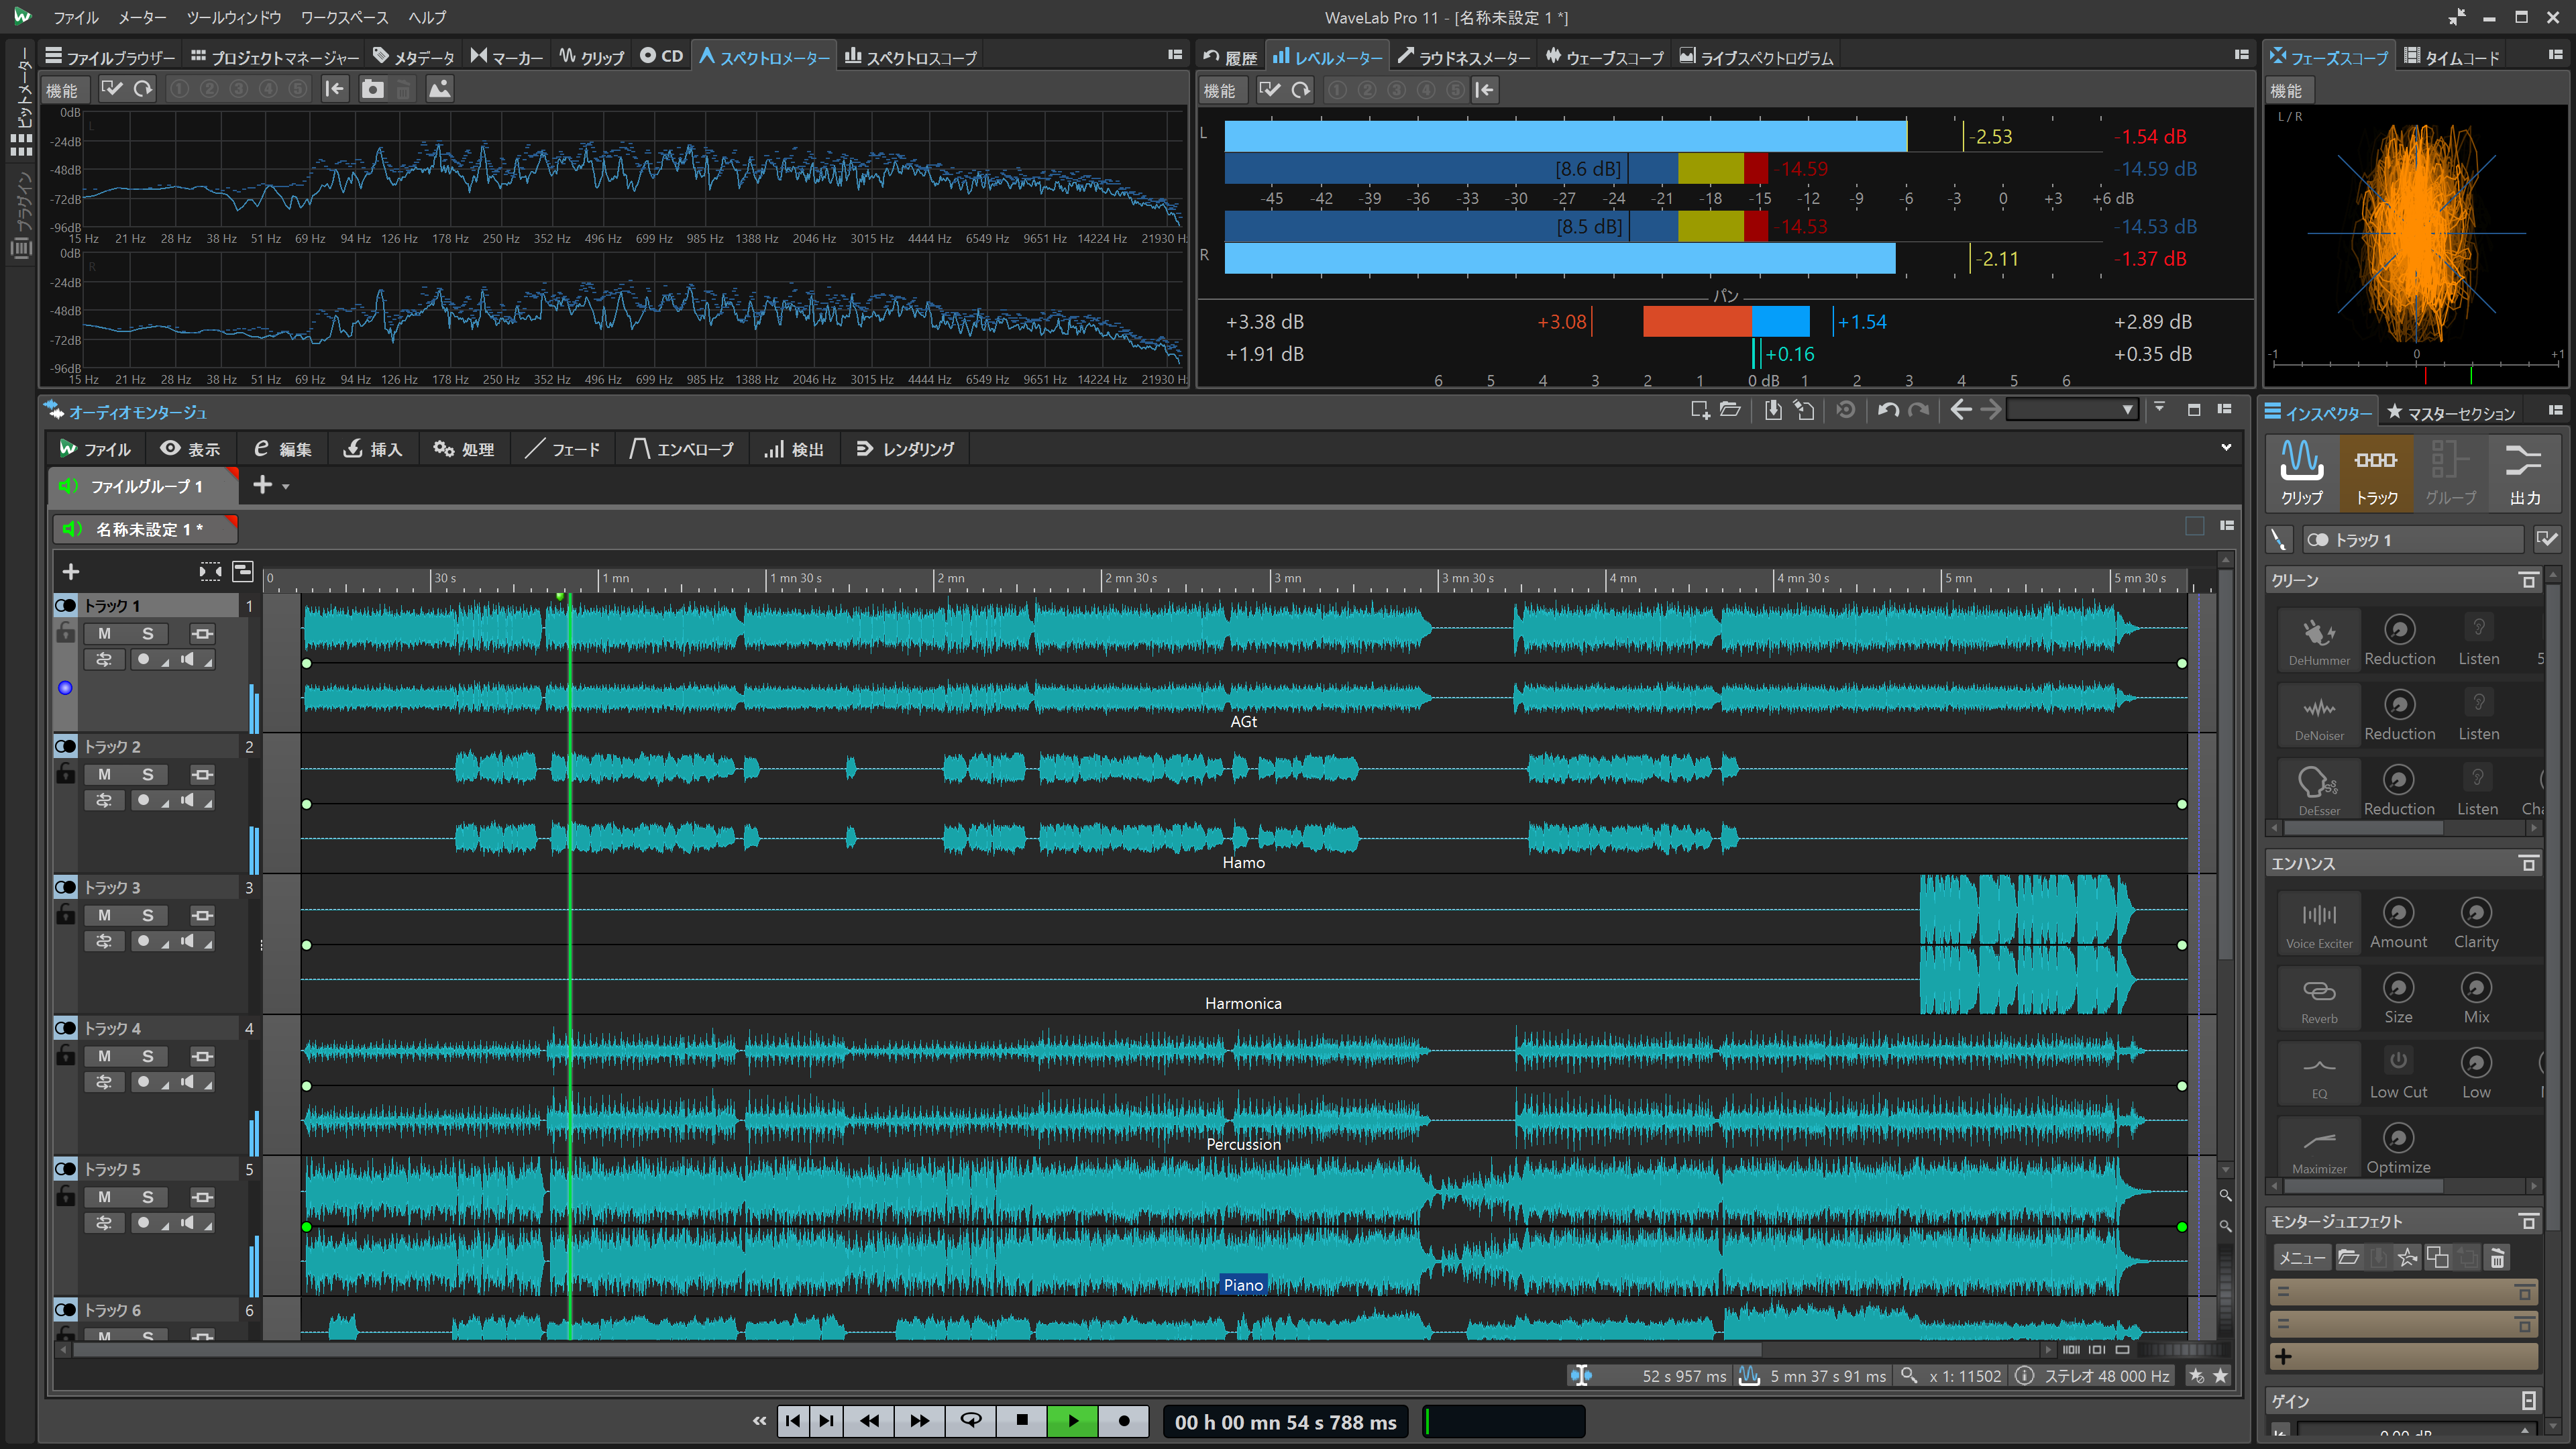Click the Play button in transport bar
The image size is (2576, 1449).
point(1072,1421)
